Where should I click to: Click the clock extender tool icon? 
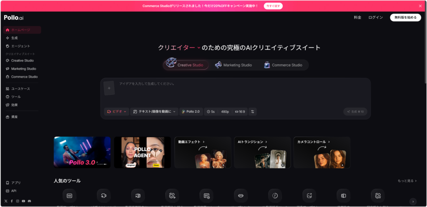pos(275,196)
